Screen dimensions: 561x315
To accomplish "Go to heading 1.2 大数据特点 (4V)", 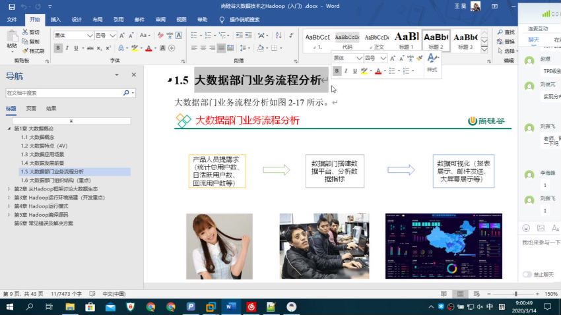I will (x=44, y=146).
